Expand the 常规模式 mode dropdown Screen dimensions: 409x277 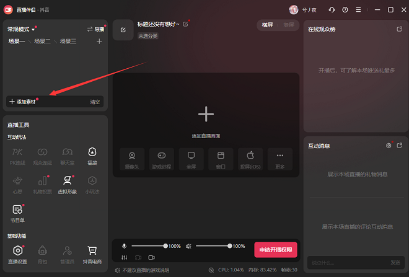tap(21, 29)
